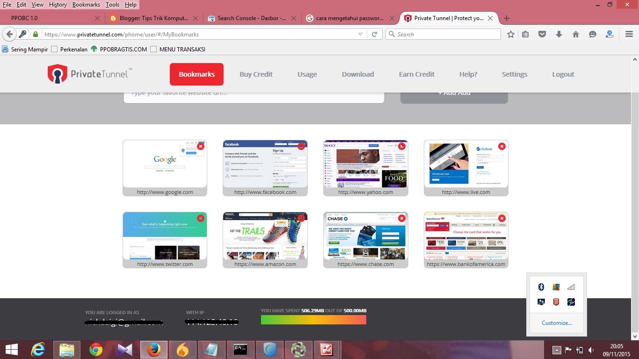
Task: Switch to the 'cara mengetahui passwor...' Google tab
Action: [x=351, y=18]
